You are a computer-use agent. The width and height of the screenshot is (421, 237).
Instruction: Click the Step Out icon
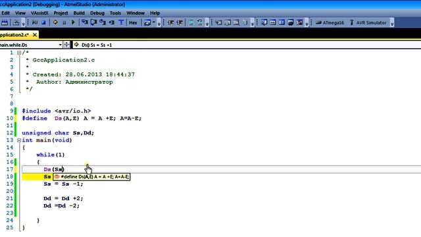103,22
